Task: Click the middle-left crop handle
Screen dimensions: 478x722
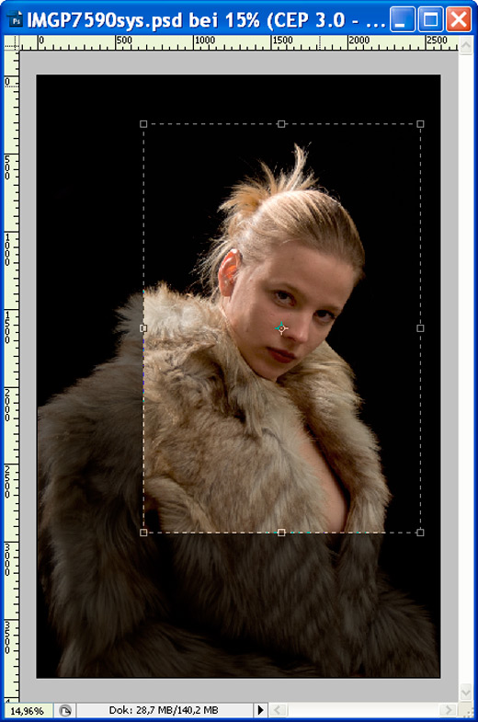Action: 143,328
